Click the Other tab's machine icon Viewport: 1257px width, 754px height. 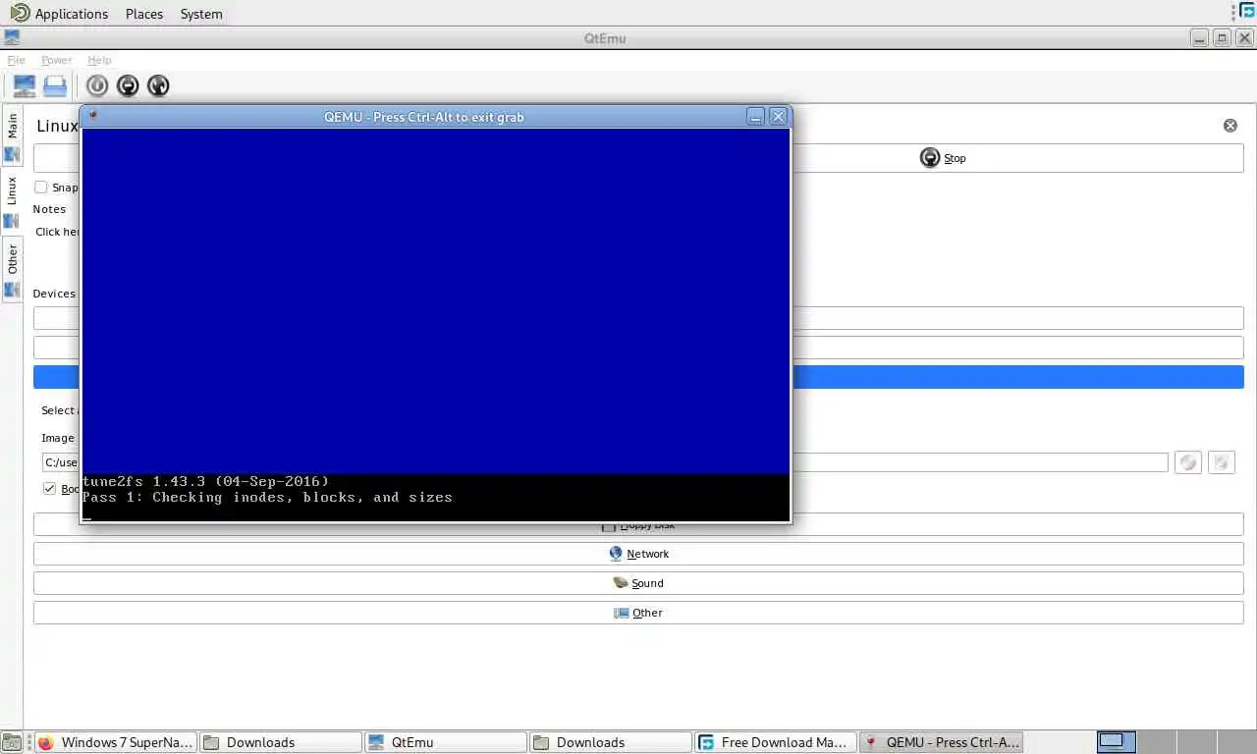[12, 290]
